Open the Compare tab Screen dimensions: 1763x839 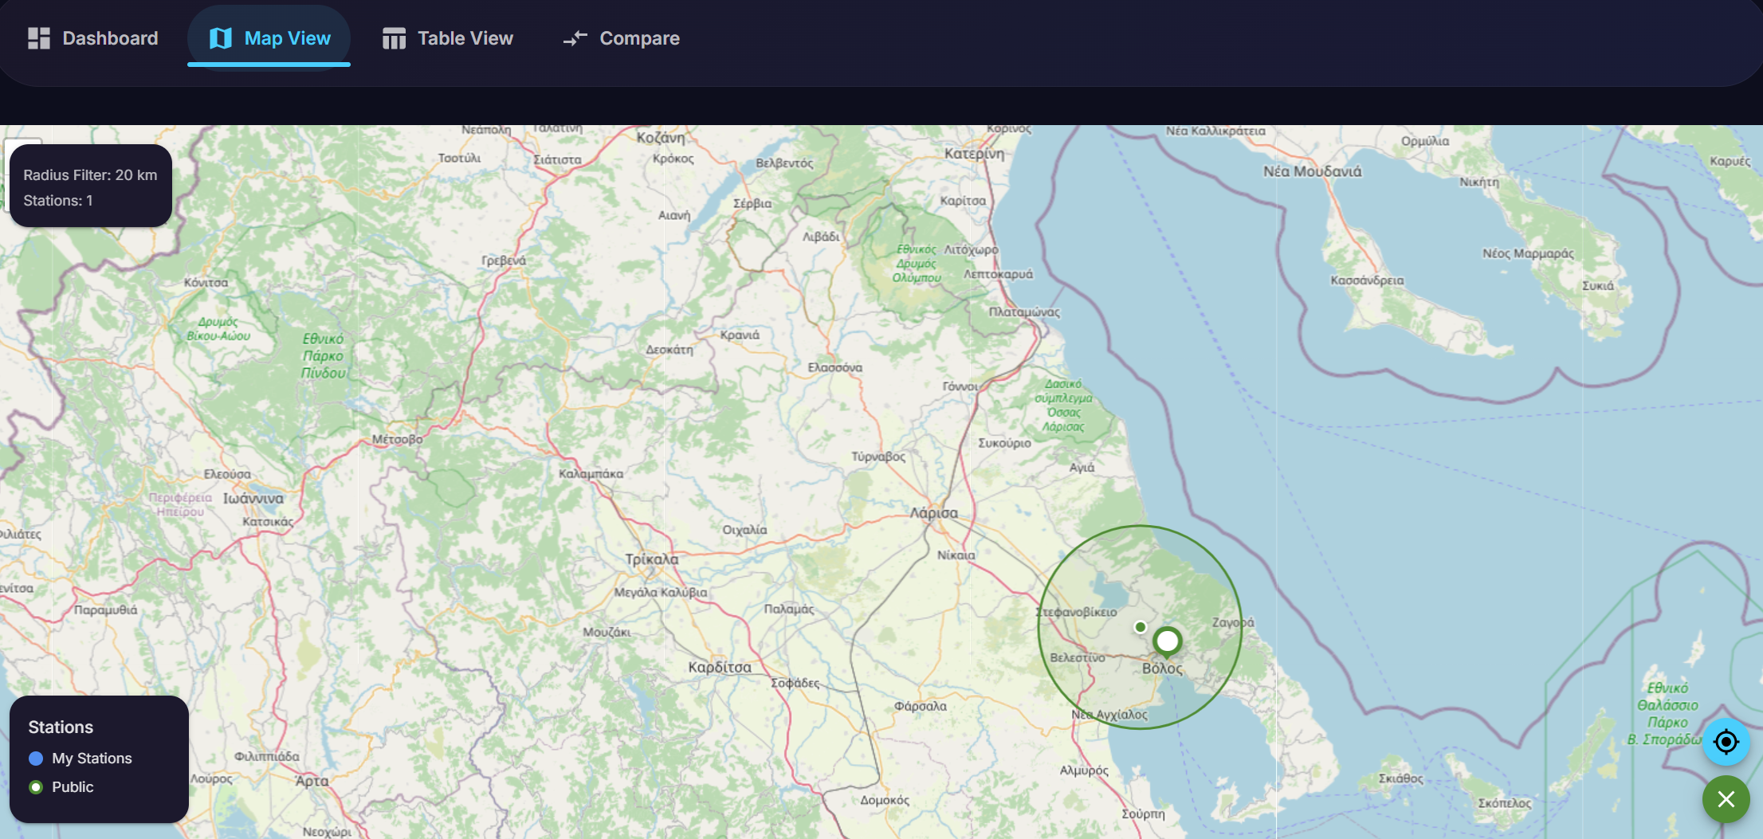(638, 37)
